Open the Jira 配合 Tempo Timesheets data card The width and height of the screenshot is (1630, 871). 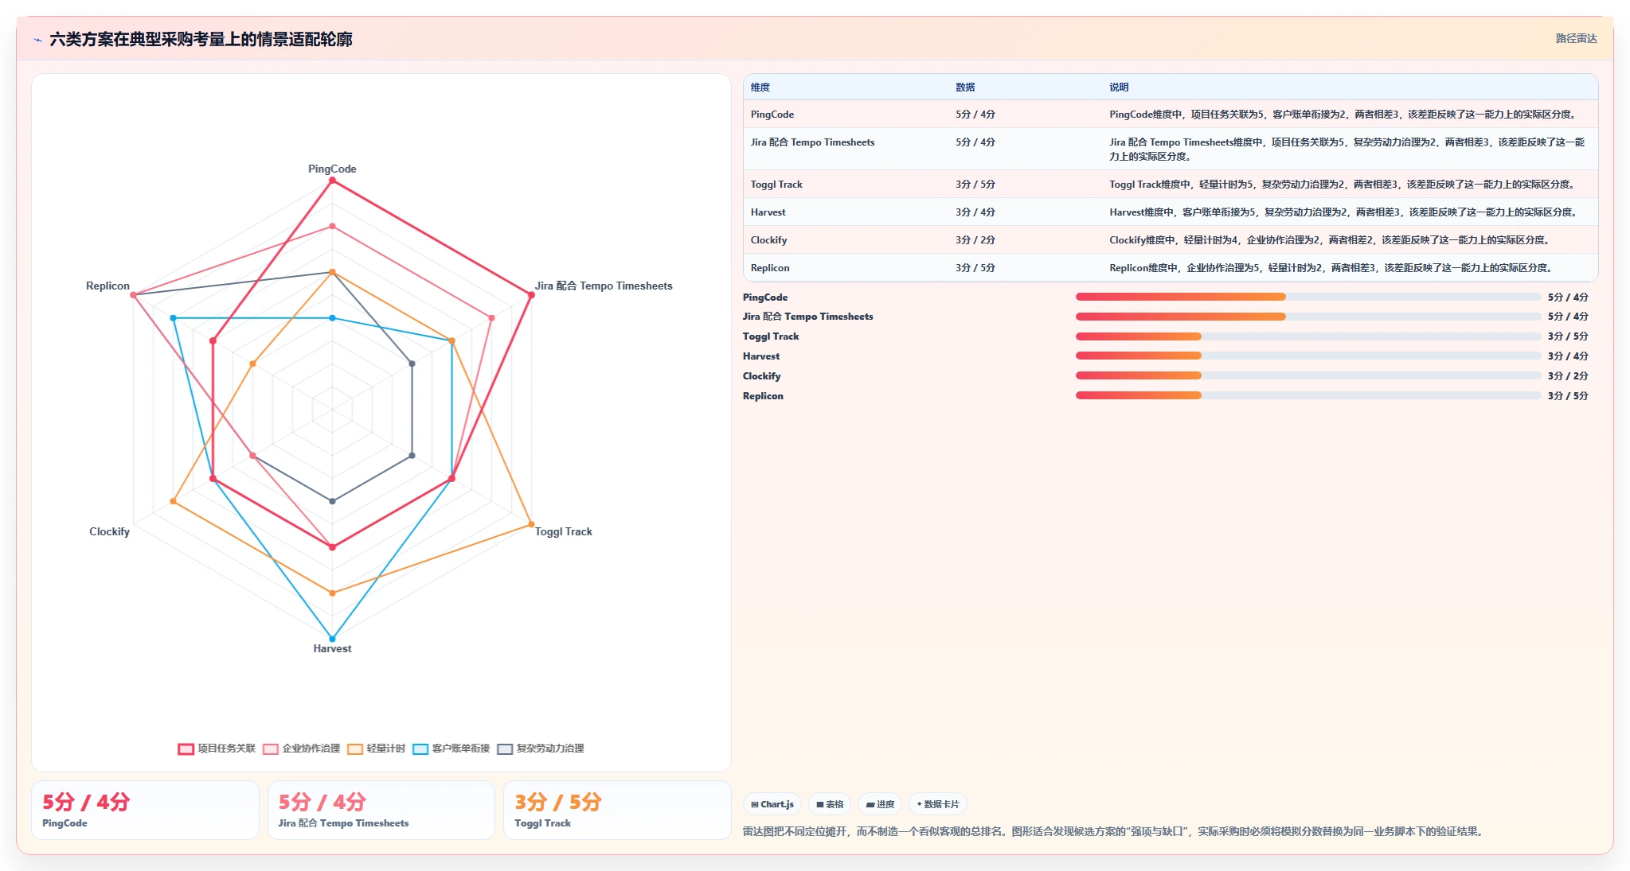coord(381,810)
